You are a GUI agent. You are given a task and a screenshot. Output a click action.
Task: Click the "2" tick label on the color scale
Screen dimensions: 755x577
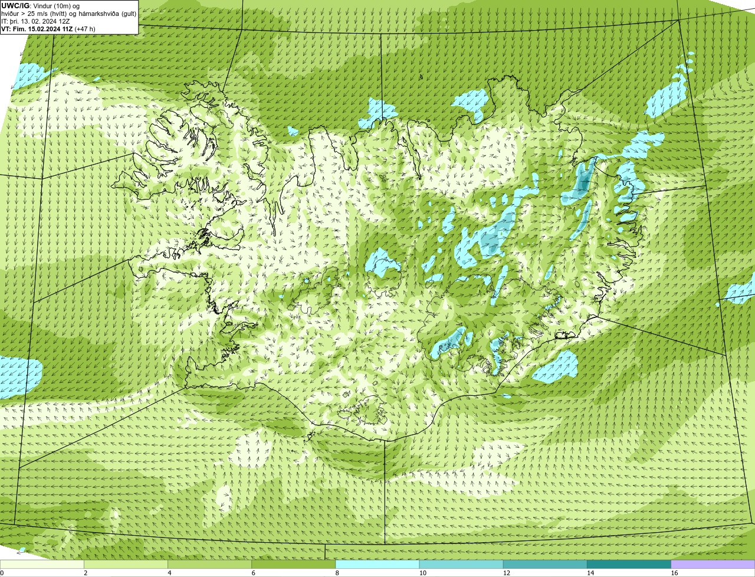click(x=86, y=573)
